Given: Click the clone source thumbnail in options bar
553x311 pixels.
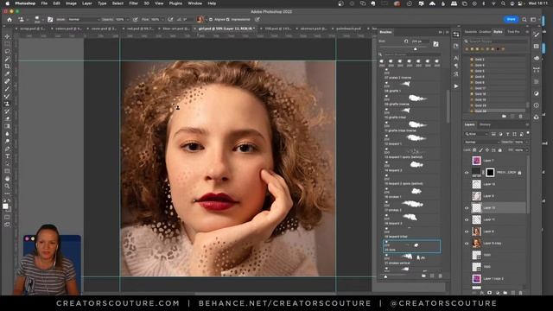Looking at the screenshot, I should (200, 19).
